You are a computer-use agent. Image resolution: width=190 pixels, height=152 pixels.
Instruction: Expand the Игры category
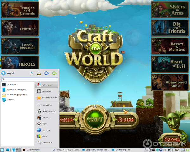click(45, 124)
